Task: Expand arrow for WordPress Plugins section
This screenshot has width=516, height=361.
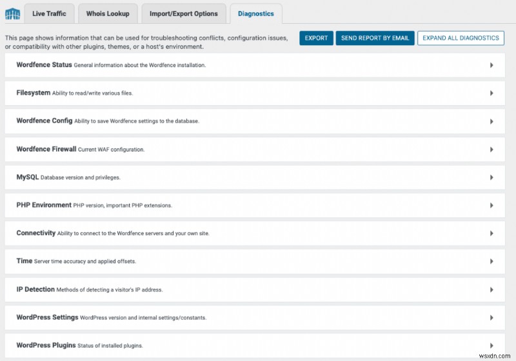Action: pyautogui.click(x=491, y=346)
